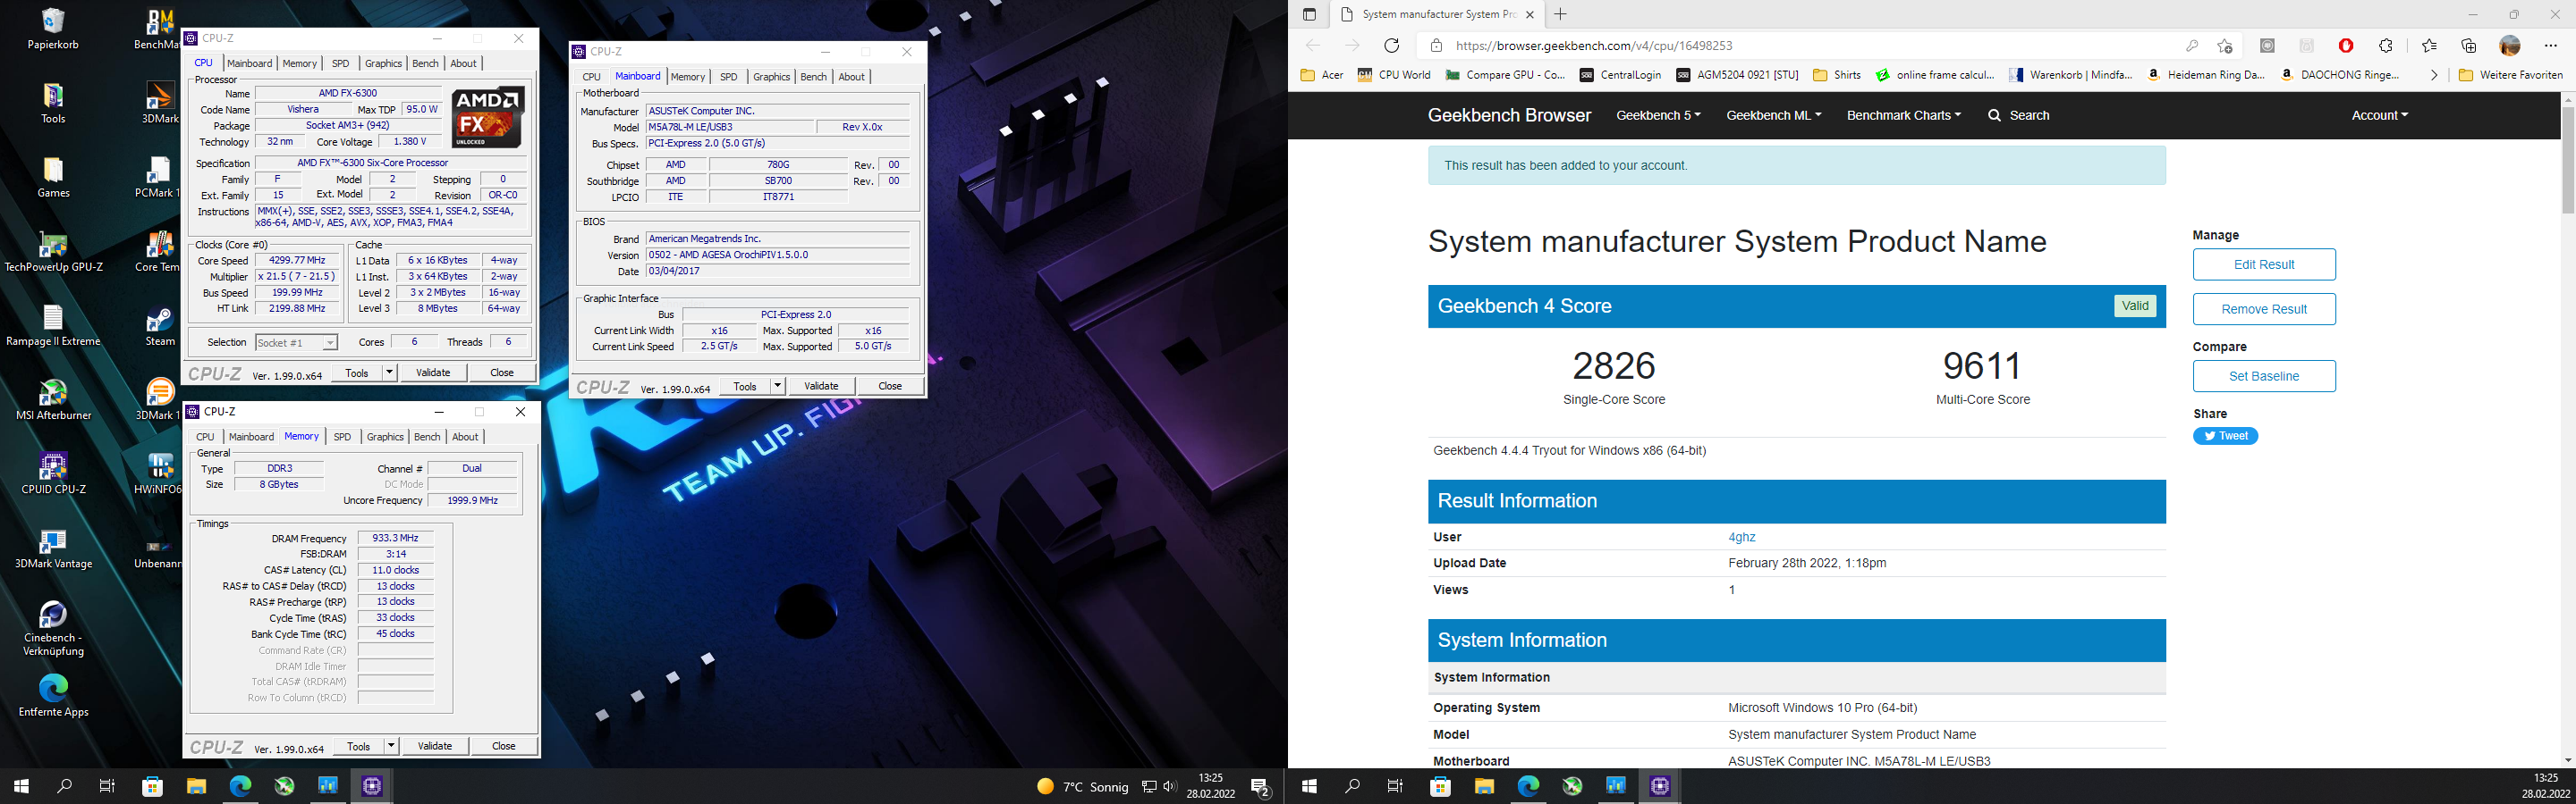Open About tab in Mainboard window

click(x=851, y=76)
